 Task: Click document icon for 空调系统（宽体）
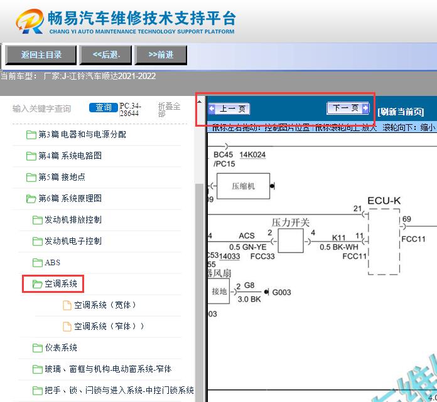67,305
